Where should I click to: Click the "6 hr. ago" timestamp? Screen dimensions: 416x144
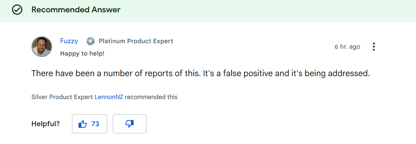click(347, 47)
